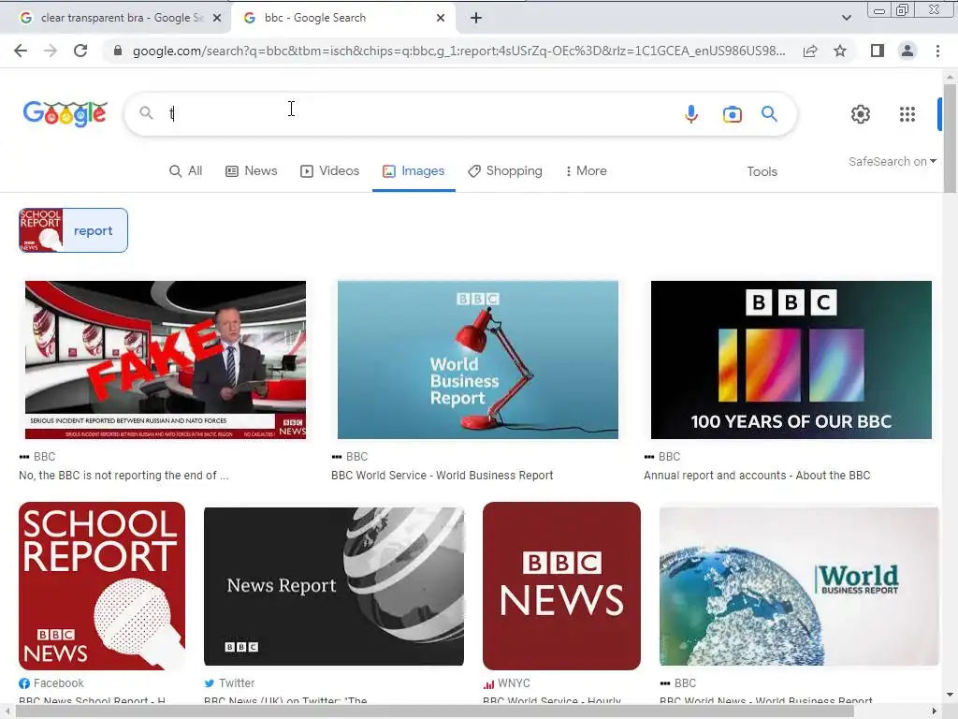Click the browser forward arrow

pos(51,51)
